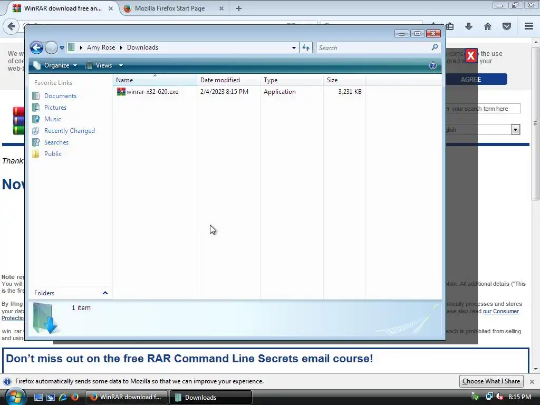Click the folder icon in address bar
Screen dimensions: 540x405
click(x=71, y=47)
